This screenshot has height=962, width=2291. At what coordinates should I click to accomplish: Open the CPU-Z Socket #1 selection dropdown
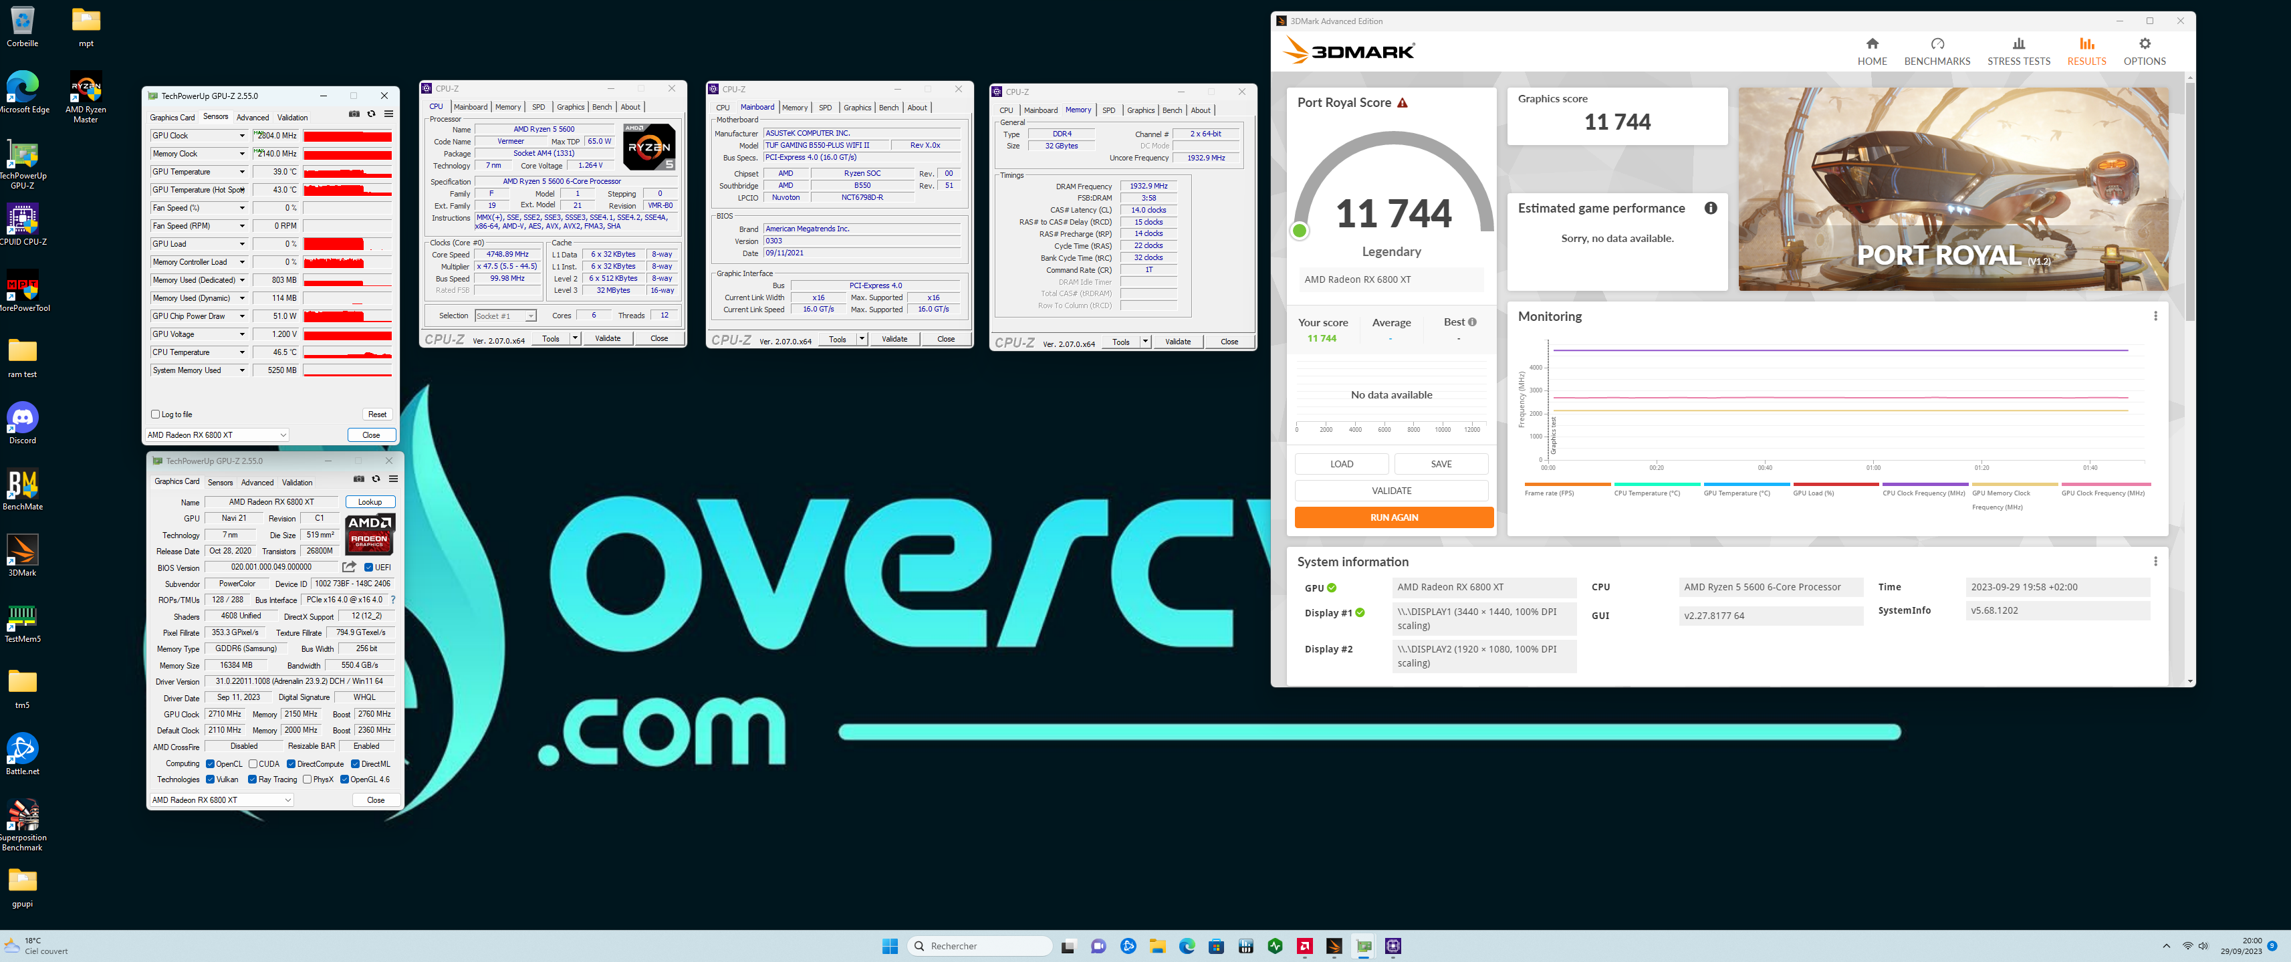coord(505,316)
